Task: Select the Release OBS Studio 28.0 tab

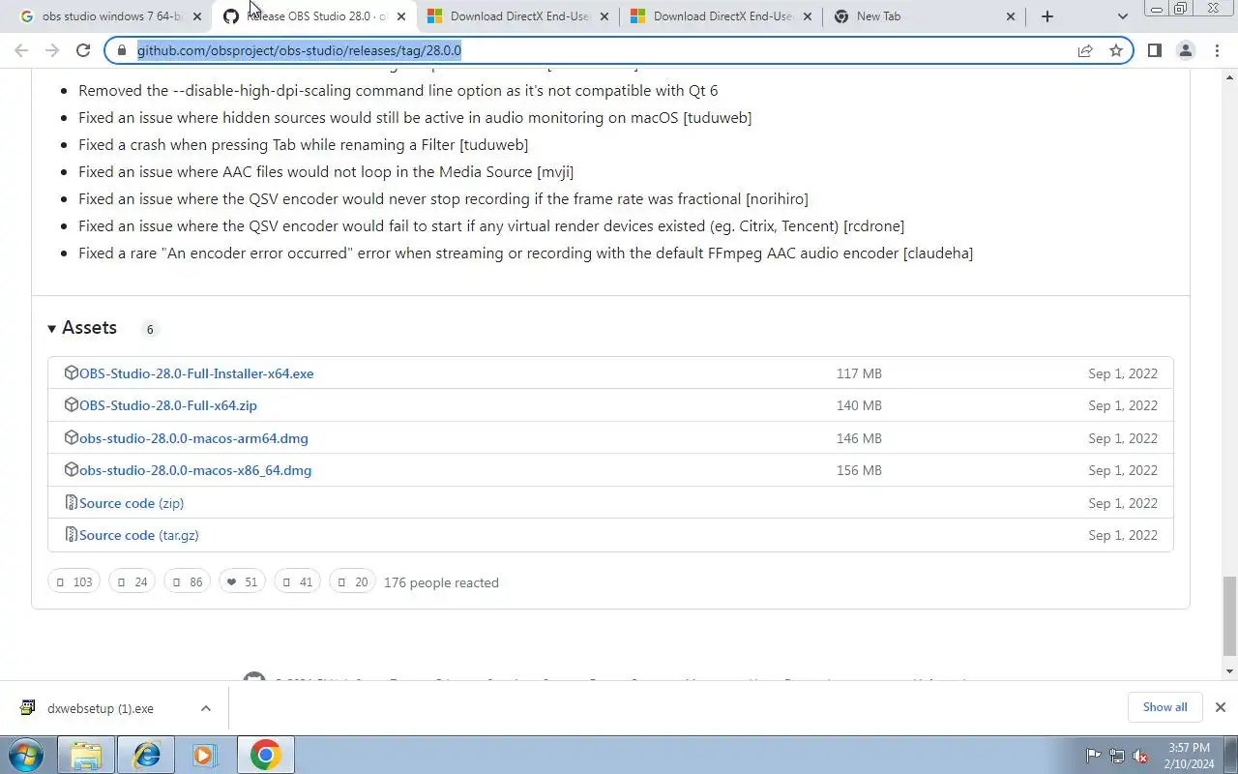Action: pyautogui.click(x=315, y=16)
